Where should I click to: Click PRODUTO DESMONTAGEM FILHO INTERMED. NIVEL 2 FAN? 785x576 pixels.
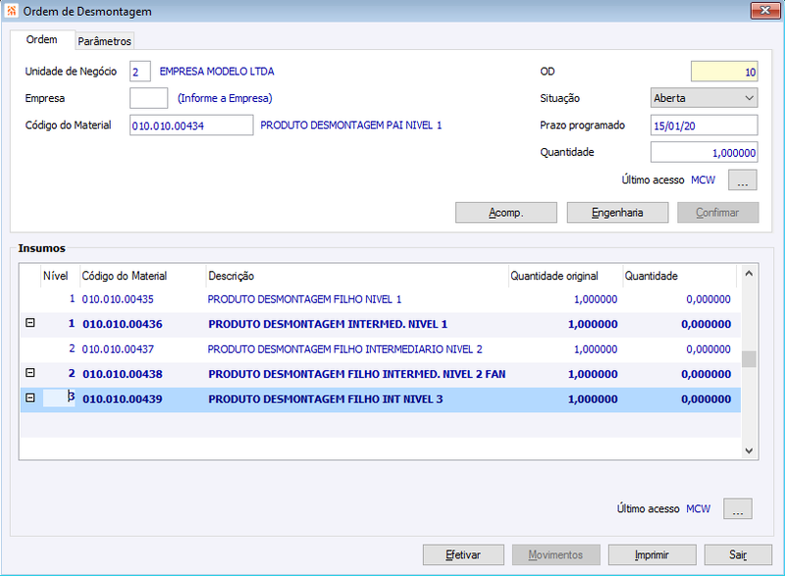[x=357, y=374]
